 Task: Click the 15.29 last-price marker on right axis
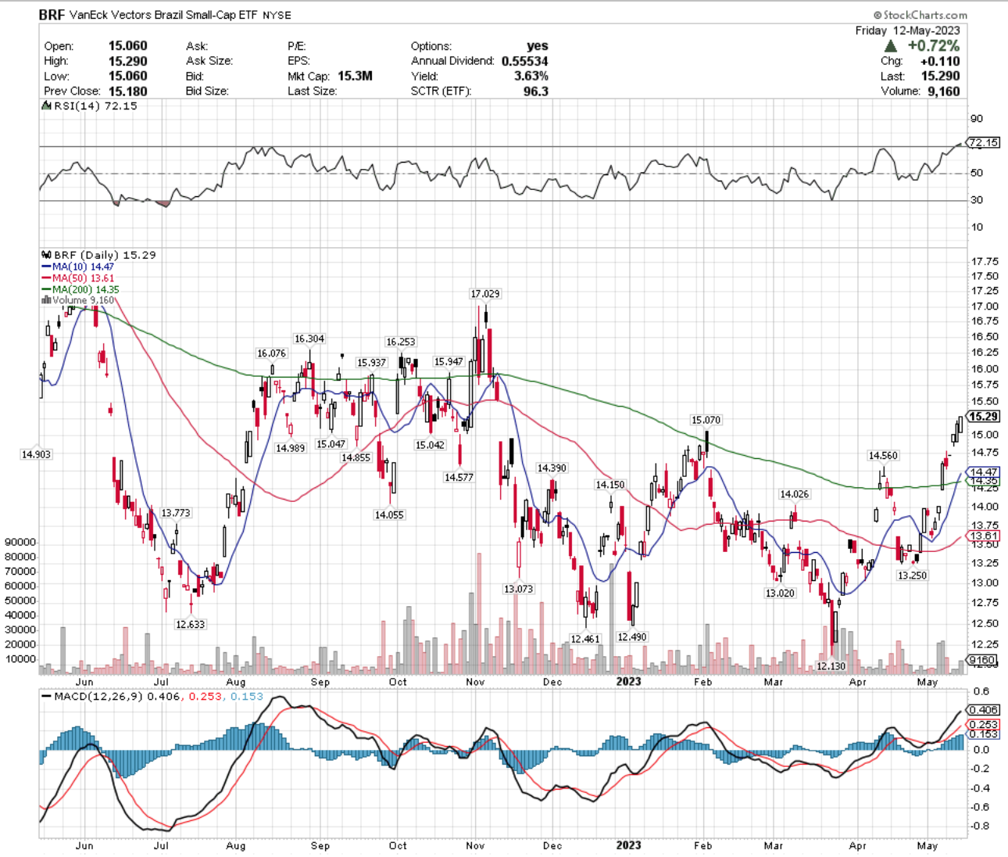click(x=984, y=417)
